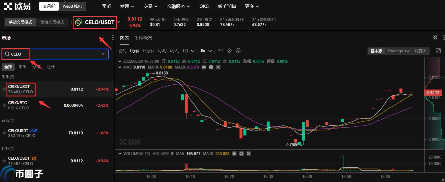Expand chart to fullscreen with expand icon
445x182 pixels.
click(x=438, y=51)
